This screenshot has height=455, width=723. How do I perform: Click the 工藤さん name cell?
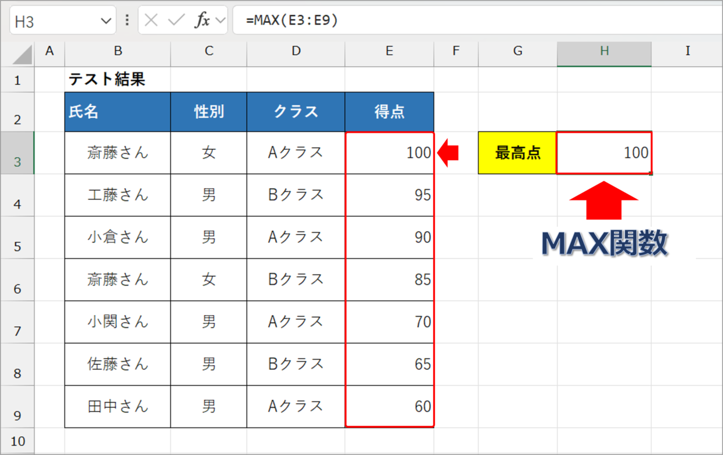pos(118,195)
